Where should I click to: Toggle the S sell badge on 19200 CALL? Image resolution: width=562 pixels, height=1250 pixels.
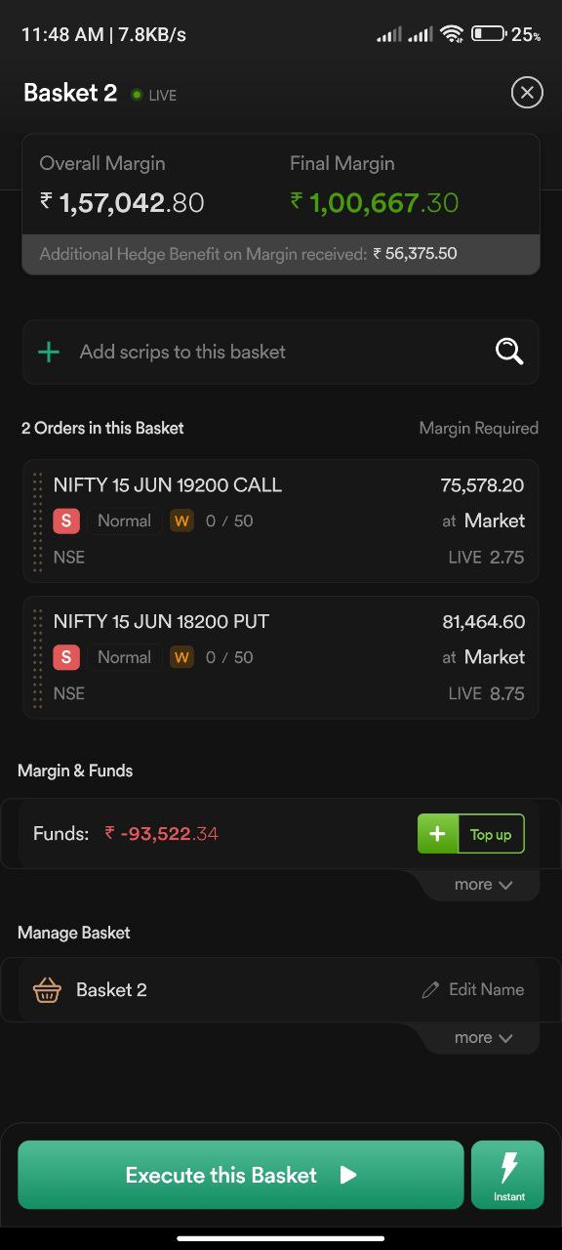(x=66, y=521)
